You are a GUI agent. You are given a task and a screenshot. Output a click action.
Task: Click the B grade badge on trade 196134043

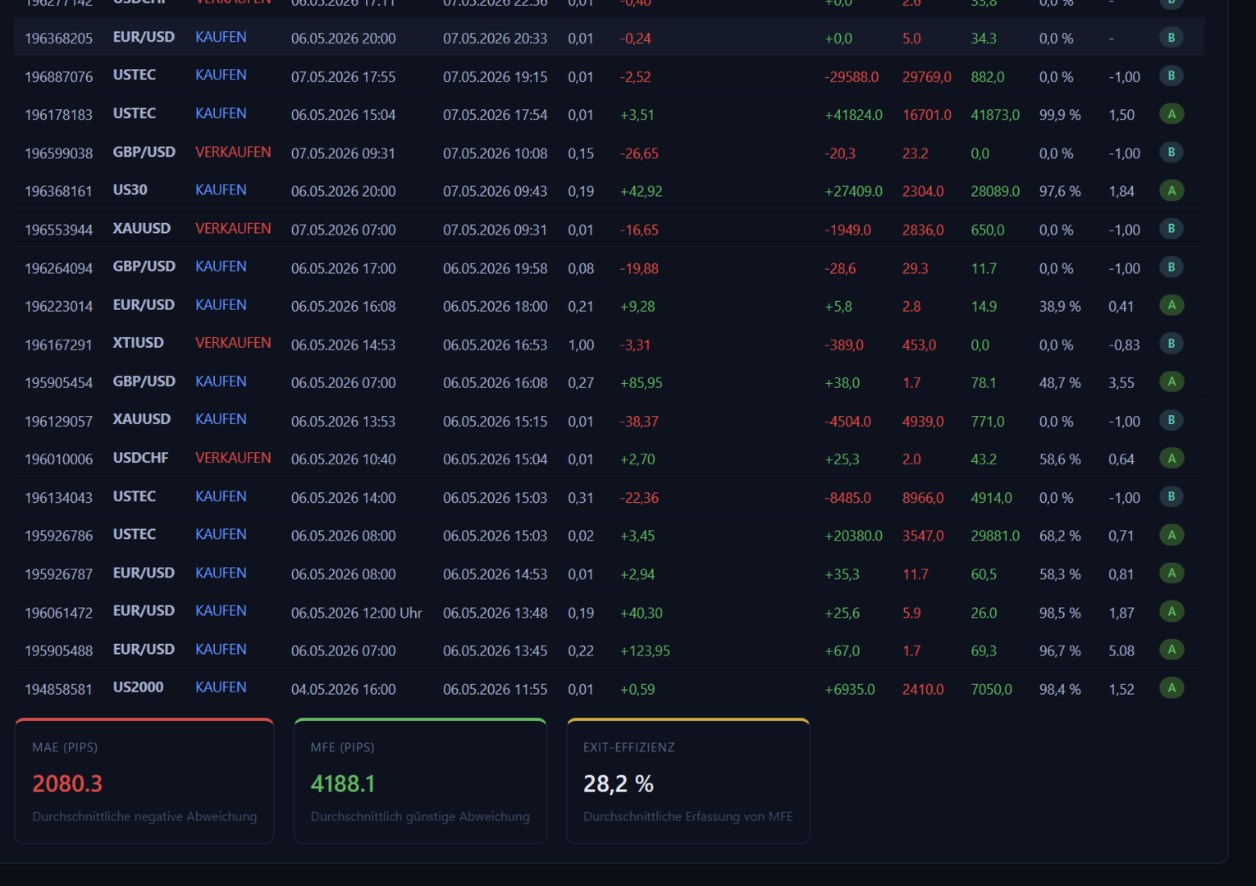[x=1172, y=497]
